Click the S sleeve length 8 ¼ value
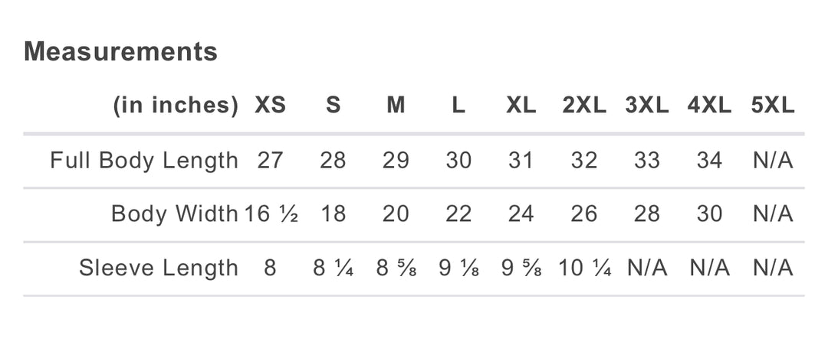The image size is (828, 345). tap(333, 268)
